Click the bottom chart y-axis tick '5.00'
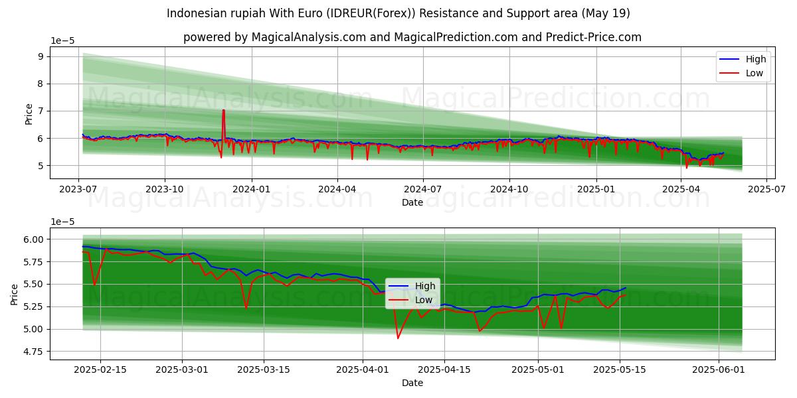This screenshot has height=398, width=797. point(34,329)
